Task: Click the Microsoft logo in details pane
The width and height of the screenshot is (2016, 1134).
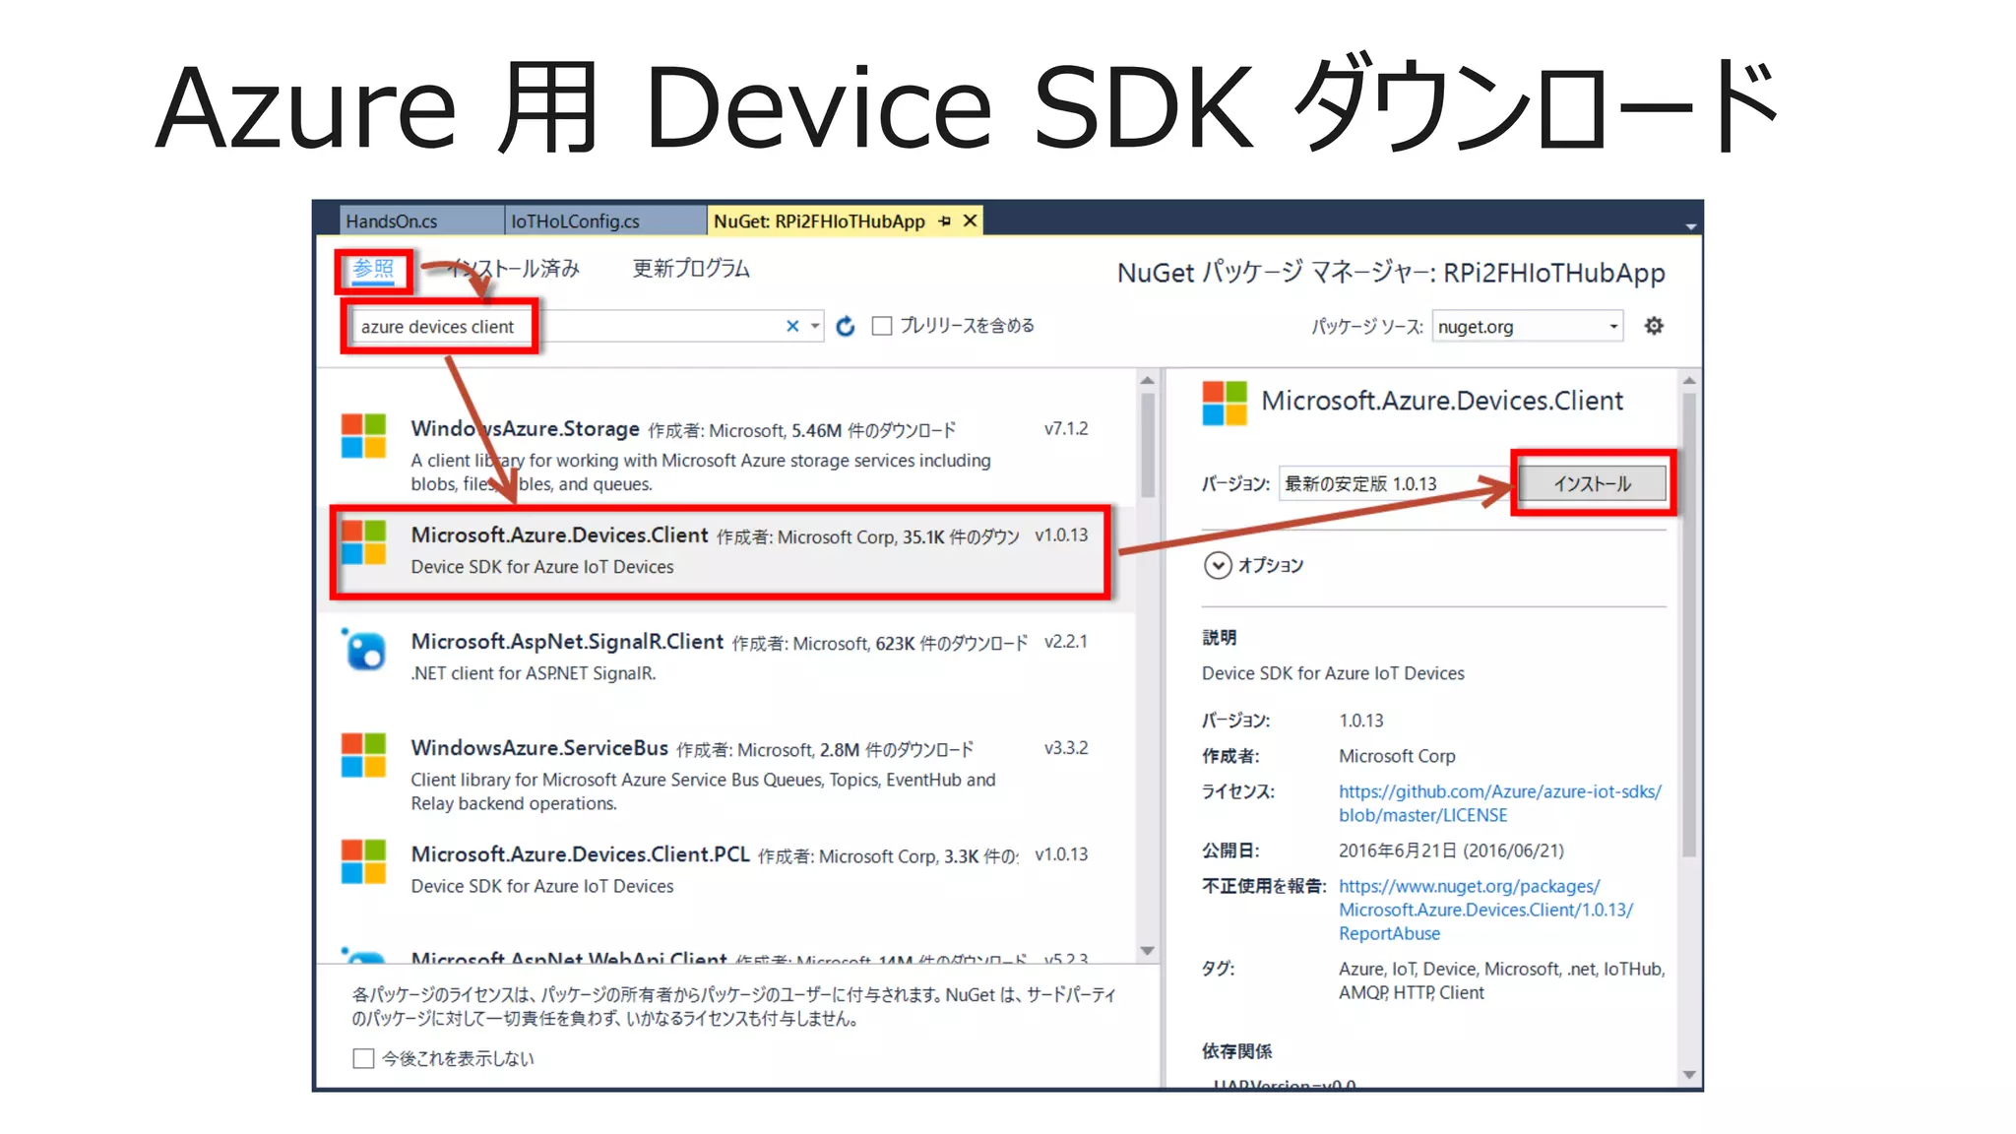Action: coord(1225,404)
